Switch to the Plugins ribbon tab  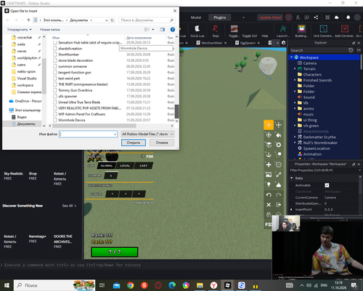pos(219,17)
